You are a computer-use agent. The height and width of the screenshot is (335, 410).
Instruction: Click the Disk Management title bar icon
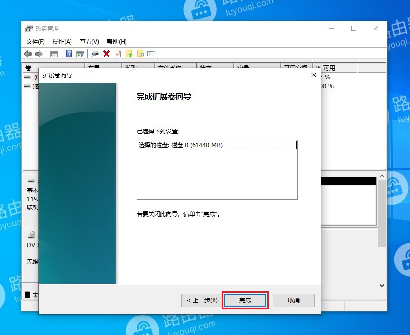(29, 28)
